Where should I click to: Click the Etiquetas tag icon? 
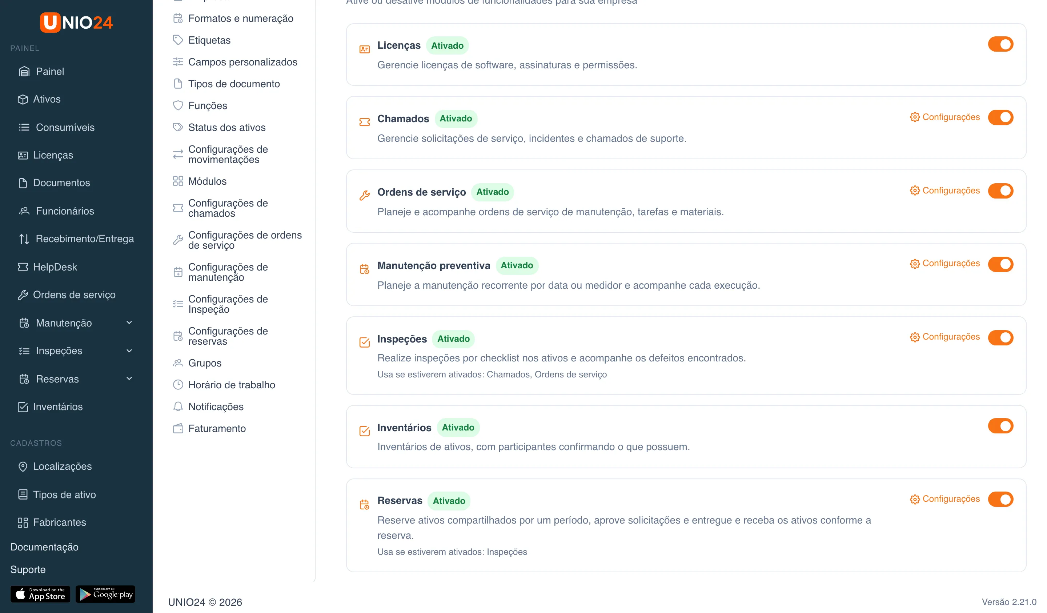coord(178,40)
